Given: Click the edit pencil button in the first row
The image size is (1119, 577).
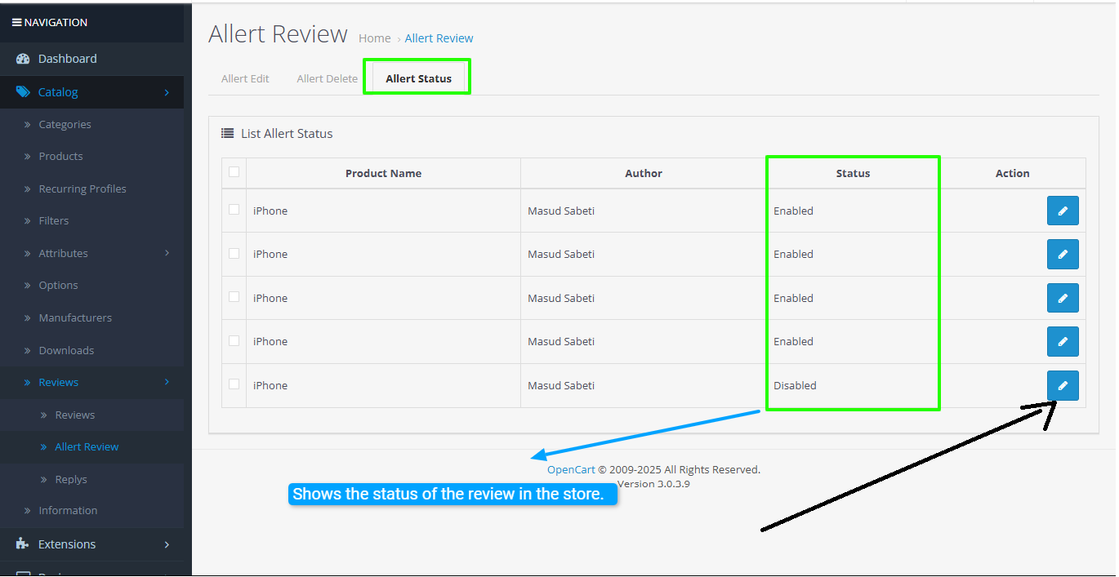Looking at the screenshot, I should [1062, 211].
